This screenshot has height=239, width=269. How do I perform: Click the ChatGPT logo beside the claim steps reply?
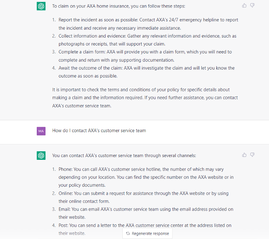41,6
